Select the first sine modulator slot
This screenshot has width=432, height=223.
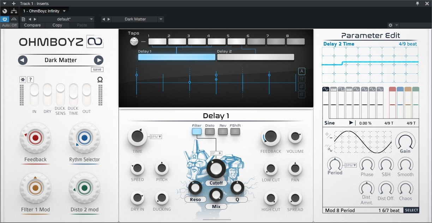325,103
